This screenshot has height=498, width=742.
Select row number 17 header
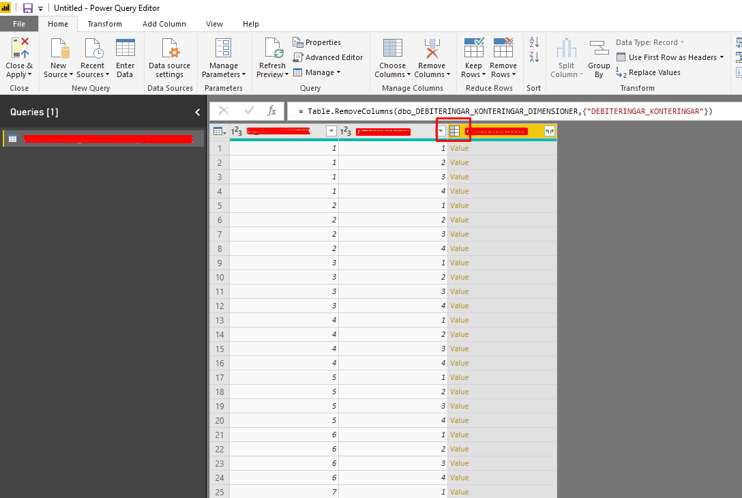[x=220, y=378]
